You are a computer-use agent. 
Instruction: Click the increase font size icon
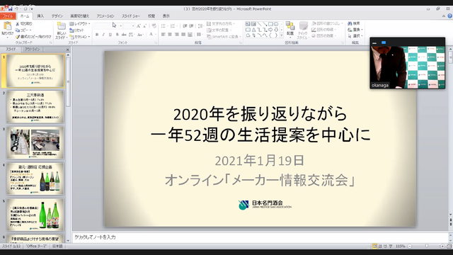(139, 26)
